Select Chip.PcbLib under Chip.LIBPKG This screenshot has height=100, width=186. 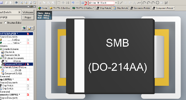pyautogui.click(x=8, y=86)
